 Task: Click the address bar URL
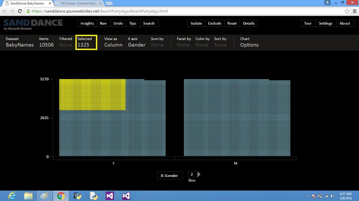pyautogui.click(x=100, y=11)
